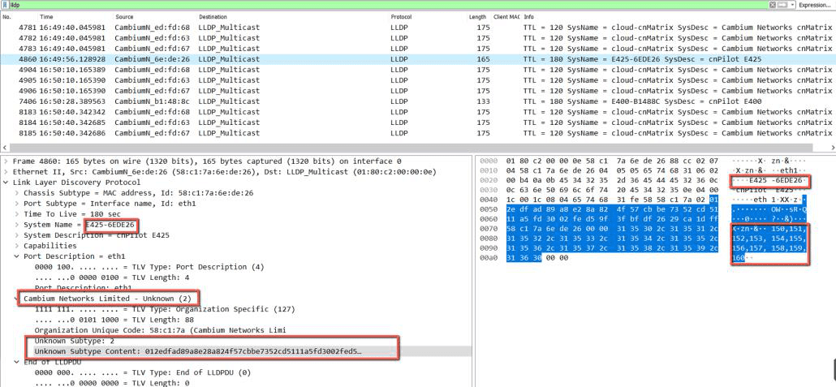Viewport: 836px width, 387px height.
Task: Click hex row offset 00a0 in bytes pane
Action: (x=489, y=257)
